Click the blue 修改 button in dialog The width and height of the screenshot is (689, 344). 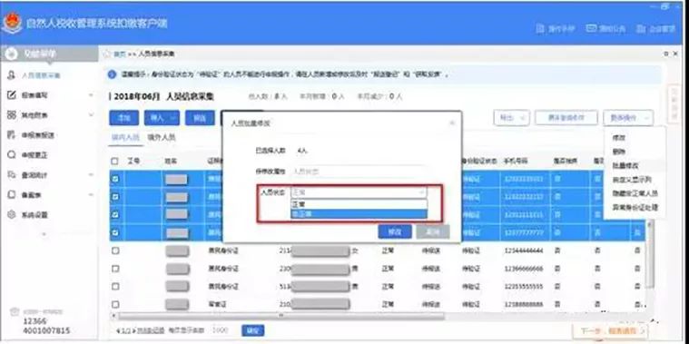coord(395,232)
